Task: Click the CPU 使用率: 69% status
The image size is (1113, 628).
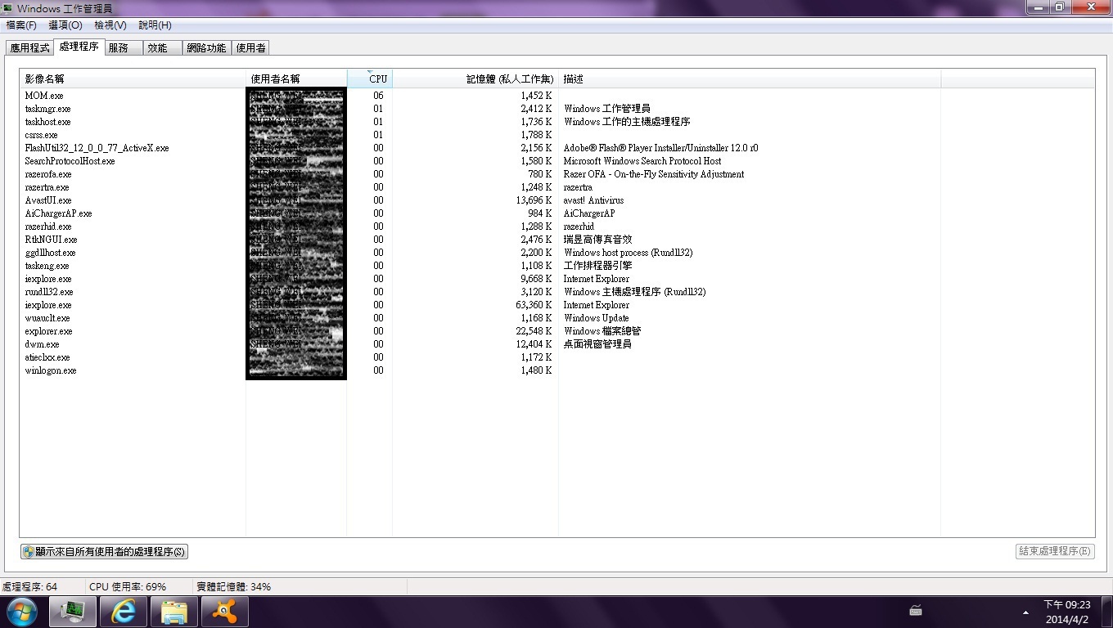Action: [128, 587]
